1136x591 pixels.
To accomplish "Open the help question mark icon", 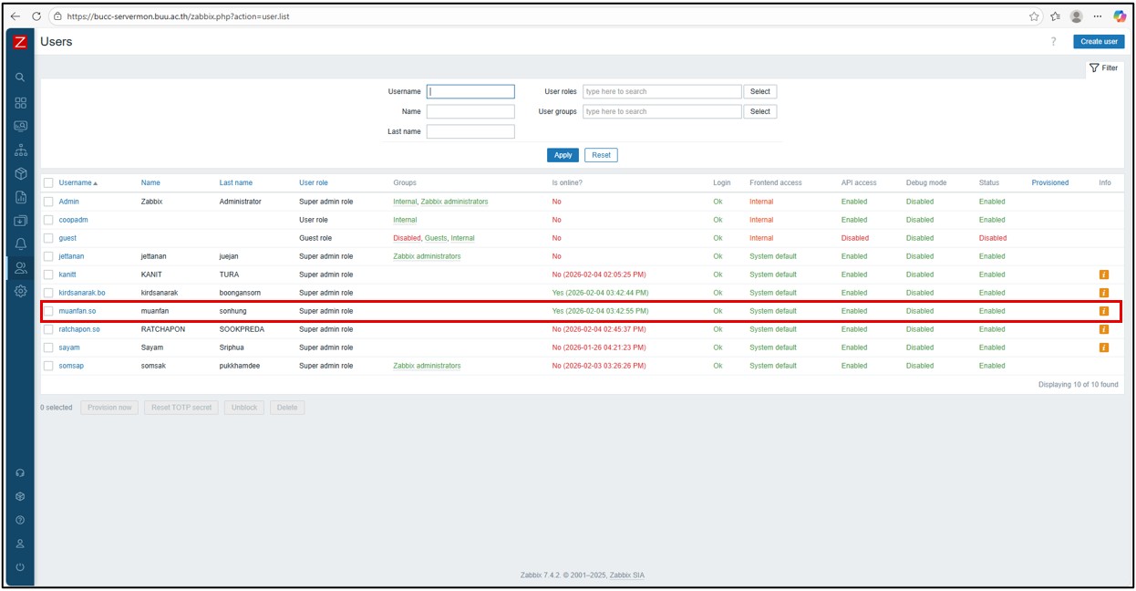I will (1053, 42).
